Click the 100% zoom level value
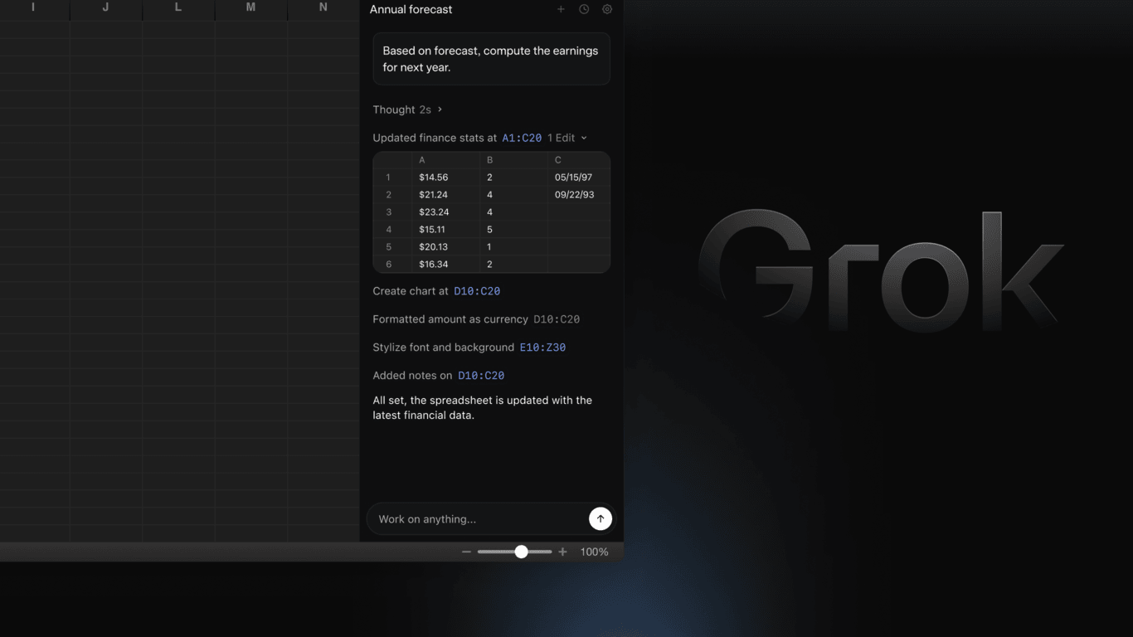The image size is (1133, 637). click(594, 552)
